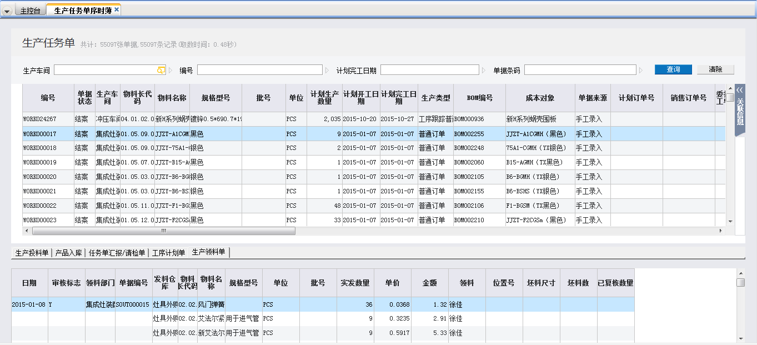The image size is (757, 345).
Task: Click the upper grid vertical scrollbar down arrow
Action: click(x=730, y=221)
